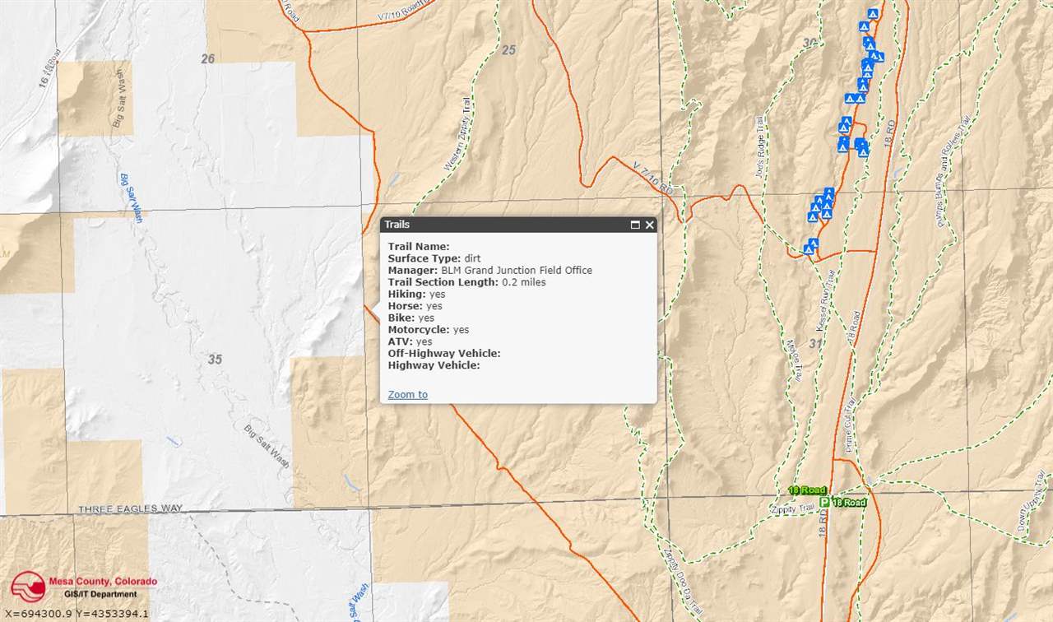1053x622 pixels.
Task: Click the Manager BLM Grand Junction Field Office line
Action: point(489,270)
